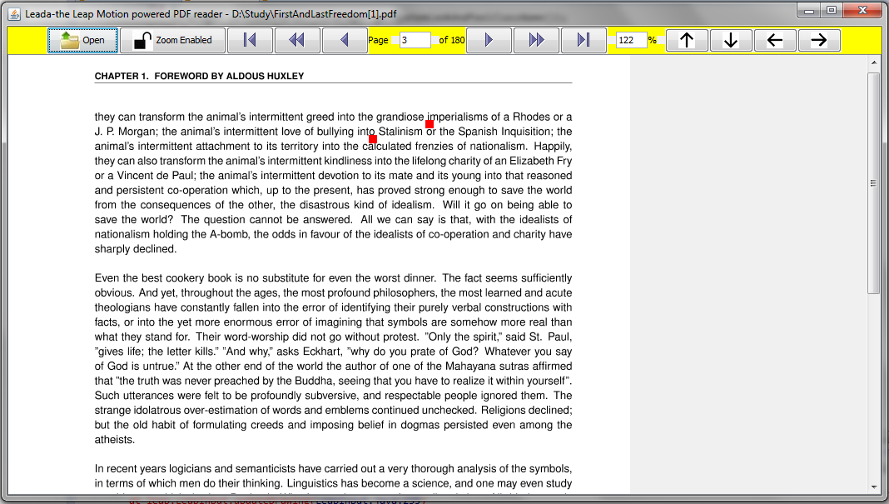Minimize the Leada PDF reader window
This screenshot has width=889, height=504.
[809, 10]
